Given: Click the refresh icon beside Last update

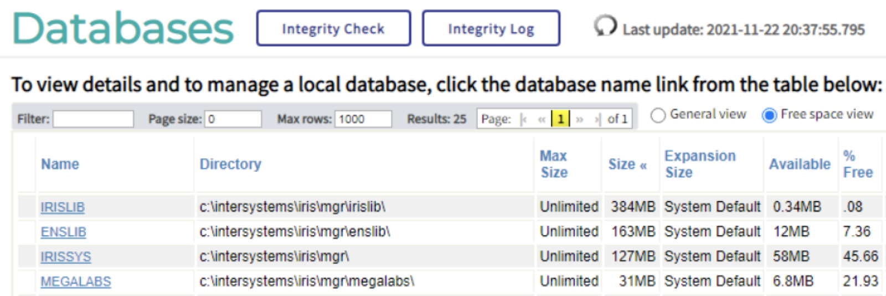Looking at the screenshot, I should tap(605, 26).
